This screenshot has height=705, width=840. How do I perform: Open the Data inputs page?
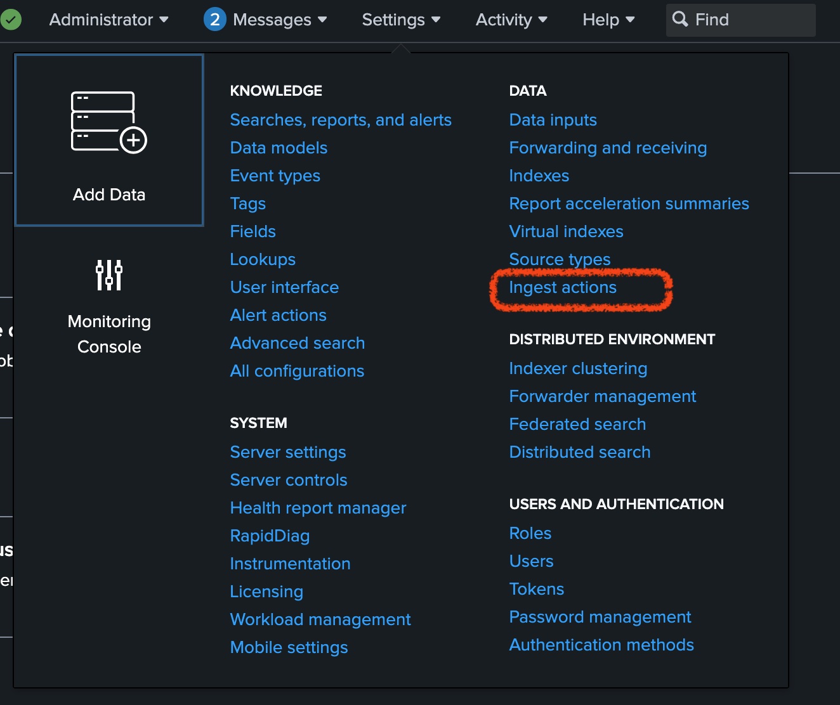coord(553,120)
